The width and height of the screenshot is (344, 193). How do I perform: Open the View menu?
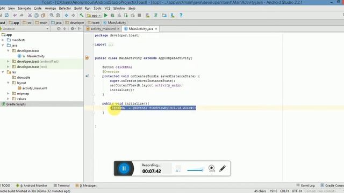(x=11, y=9)
